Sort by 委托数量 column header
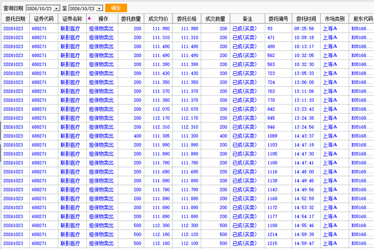The image size is (374, 249). pos(131,19)
